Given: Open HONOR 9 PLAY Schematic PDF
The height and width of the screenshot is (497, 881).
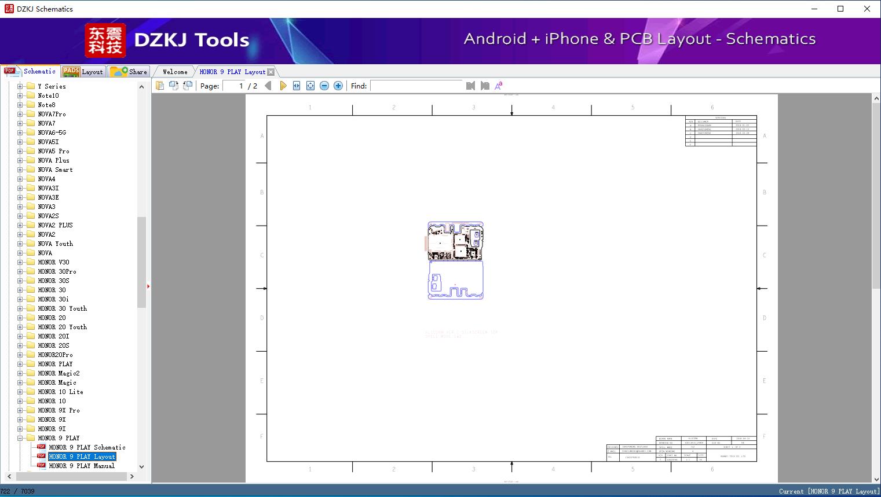Looking at the screenshot, I should tap(87, 447).
